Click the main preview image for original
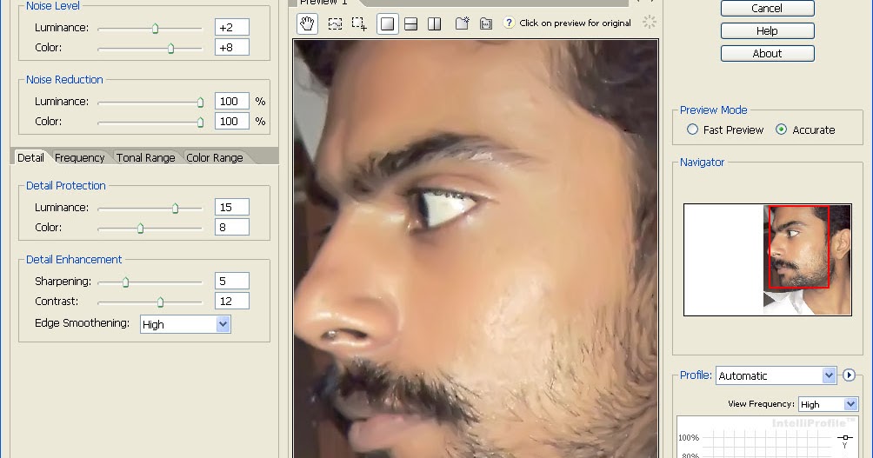 476,249
